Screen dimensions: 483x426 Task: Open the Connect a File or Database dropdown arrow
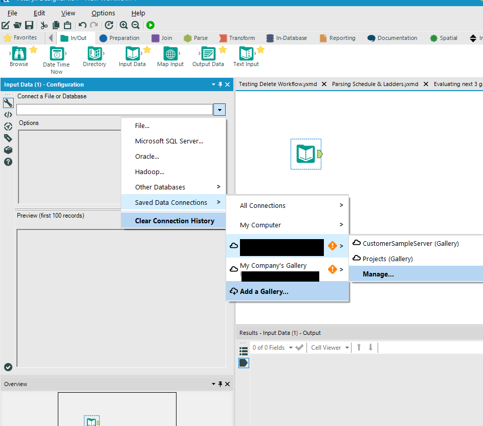pos(219,110)
